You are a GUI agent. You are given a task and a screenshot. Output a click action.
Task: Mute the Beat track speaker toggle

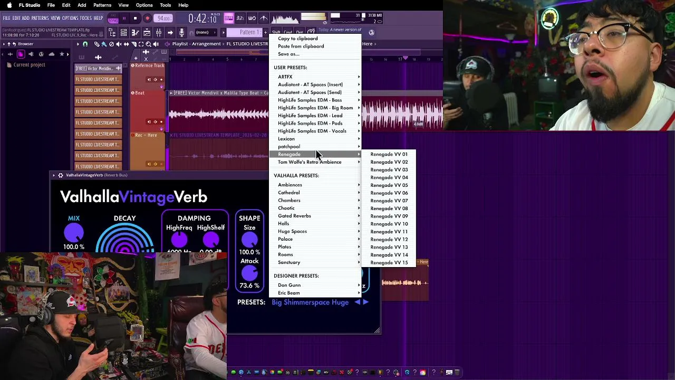pyautogui.click(x=156, y=122)
